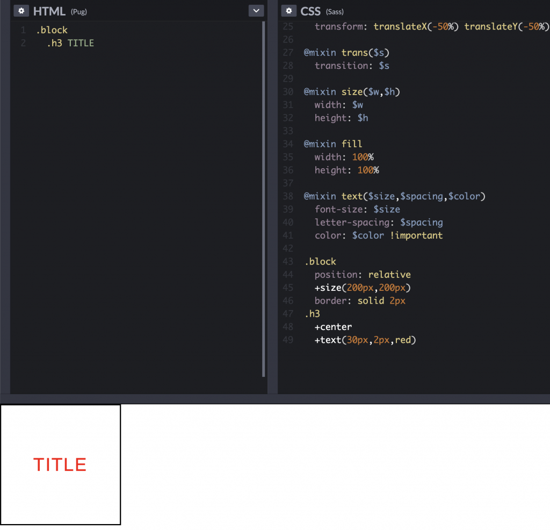
Task: Place cursor on the .h3 TITLE line
Action: pyautogui.click(x=70, y=43)
